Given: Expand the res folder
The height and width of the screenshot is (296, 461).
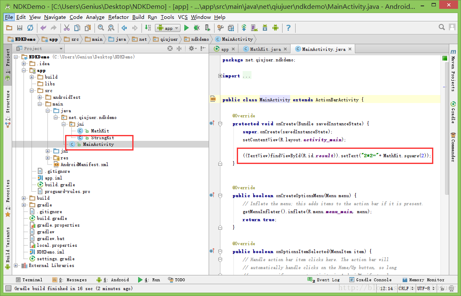Looking at the screenshot, I should pos(47,158).
